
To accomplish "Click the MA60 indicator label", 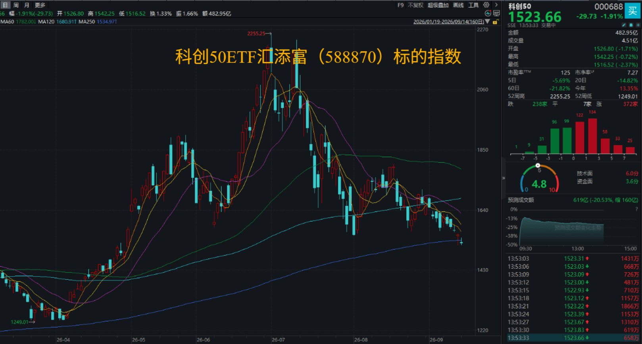I will point(7,22).
